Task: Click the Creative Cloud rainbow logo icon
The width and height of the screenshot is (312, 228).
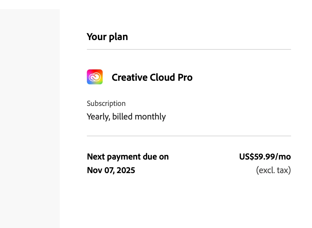Action: pyautogui.click(x=95, y=77)
